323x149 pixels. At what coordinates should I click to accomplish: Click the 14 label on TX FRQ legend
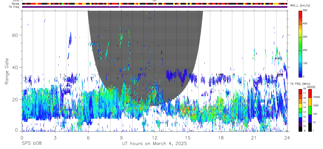pos(305,107)
